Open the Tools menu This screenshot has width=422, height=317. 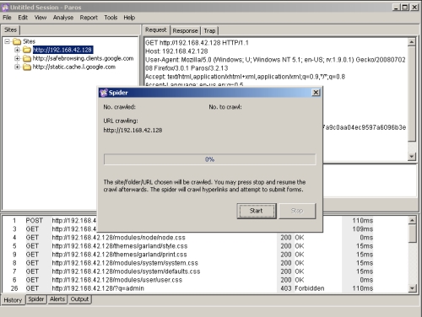(111, 18)
